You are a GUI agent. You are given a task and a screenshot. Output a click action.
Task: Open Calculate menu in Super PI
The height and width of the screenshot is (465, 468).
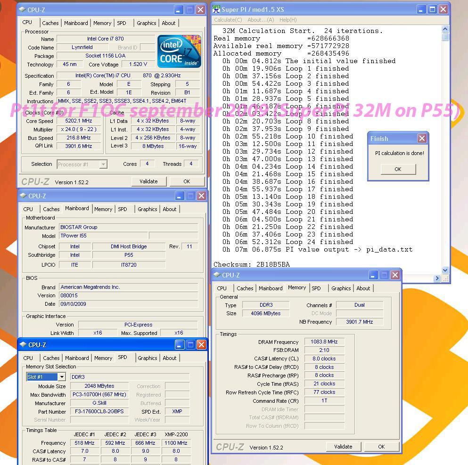pyautogui.click(x=228, y=20)
